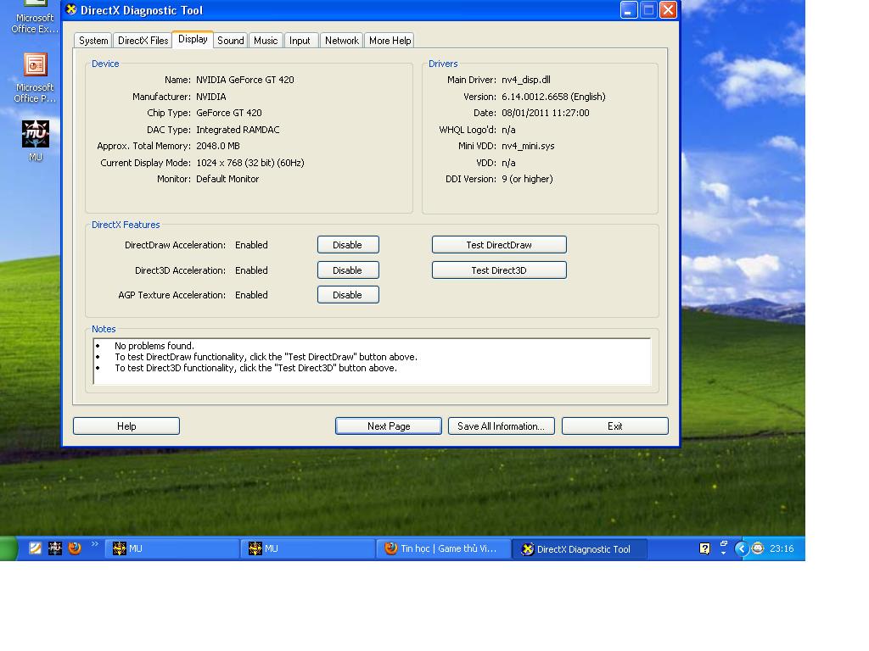Click the driver date 08/01/2011 value
Image resolution: width=869 pixels, height=651 pixels.
point(546,113)
